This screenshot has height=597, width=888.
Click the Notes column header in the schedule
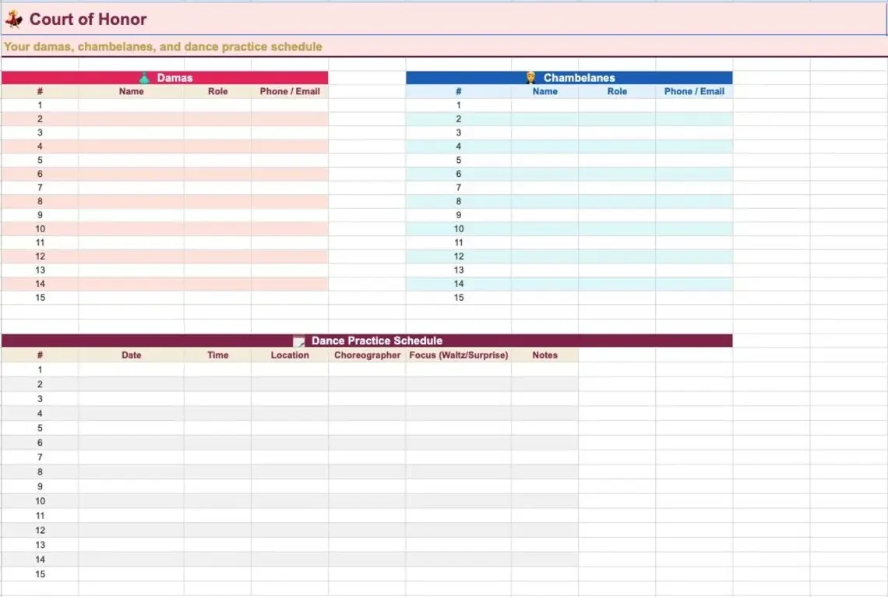pos(544,355)
